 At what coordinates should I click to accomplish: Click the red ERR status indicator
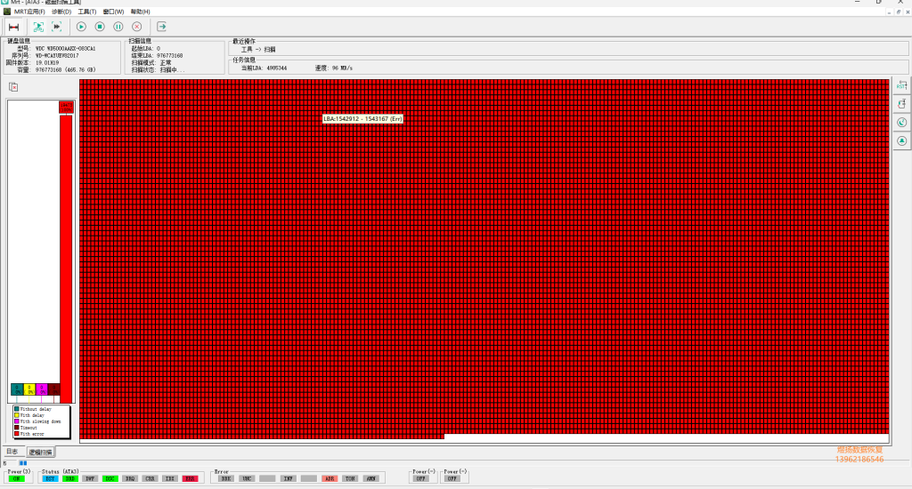tap(191, 478)
